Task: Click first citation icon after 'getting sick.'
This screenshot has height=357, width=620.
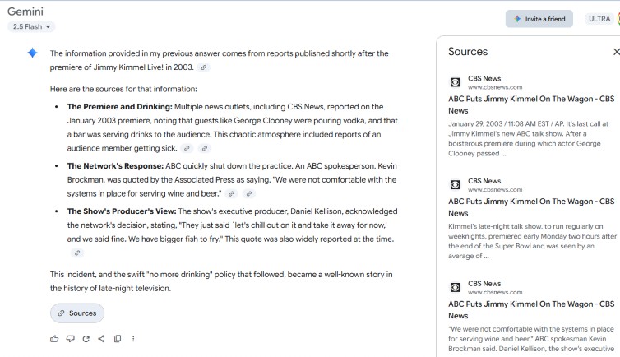Action: click(x=187, y=148)
